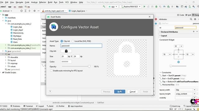This screenshot has height=111, width=199.
Task: Open the Tools menu
Action: [x=61, y=2]
